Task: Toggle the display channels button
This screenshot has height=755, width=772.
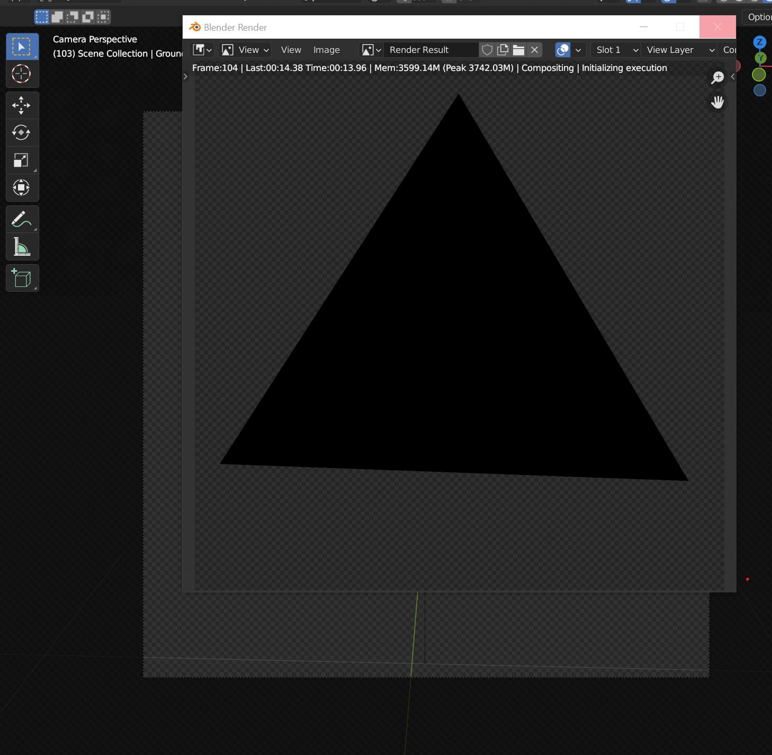Action: 563,50
